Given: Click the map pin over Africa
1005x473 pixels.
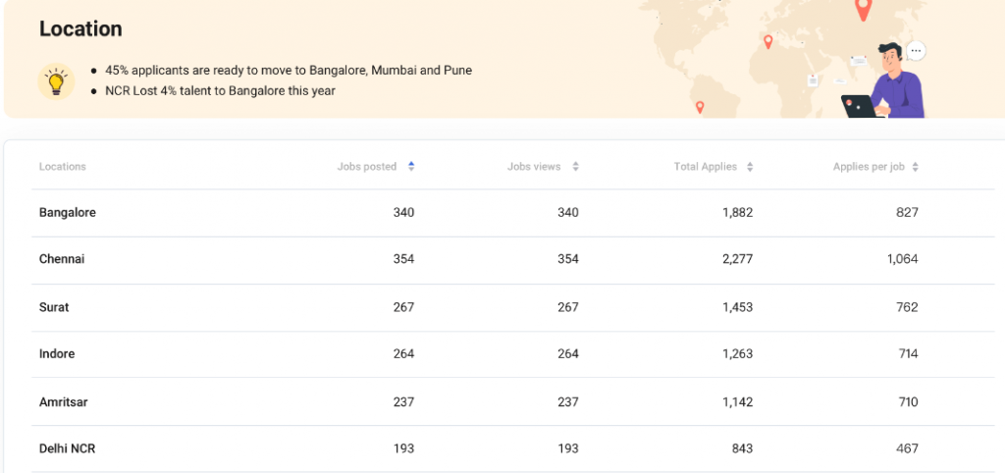Looking at the screenshot, I should 767,41.
